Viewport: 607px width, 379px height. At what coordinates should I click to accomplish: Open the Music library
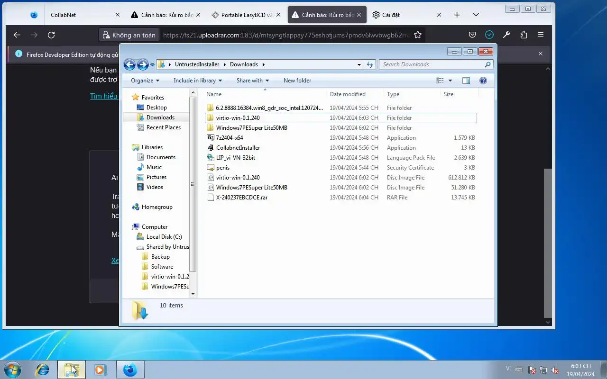pyautogui.click(x=154, y=167)
